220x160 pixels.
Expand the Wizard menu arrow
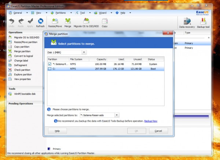pos(111,13)
